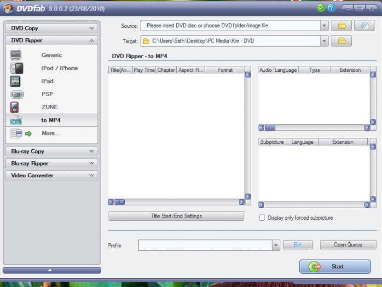Expand the Blu-ray Ripper section
This screenshot has height=287, width=382.
click(x=52, y=164)
